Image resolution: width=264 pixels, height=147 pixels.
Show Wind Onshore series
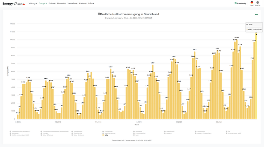tap(77, 135)
